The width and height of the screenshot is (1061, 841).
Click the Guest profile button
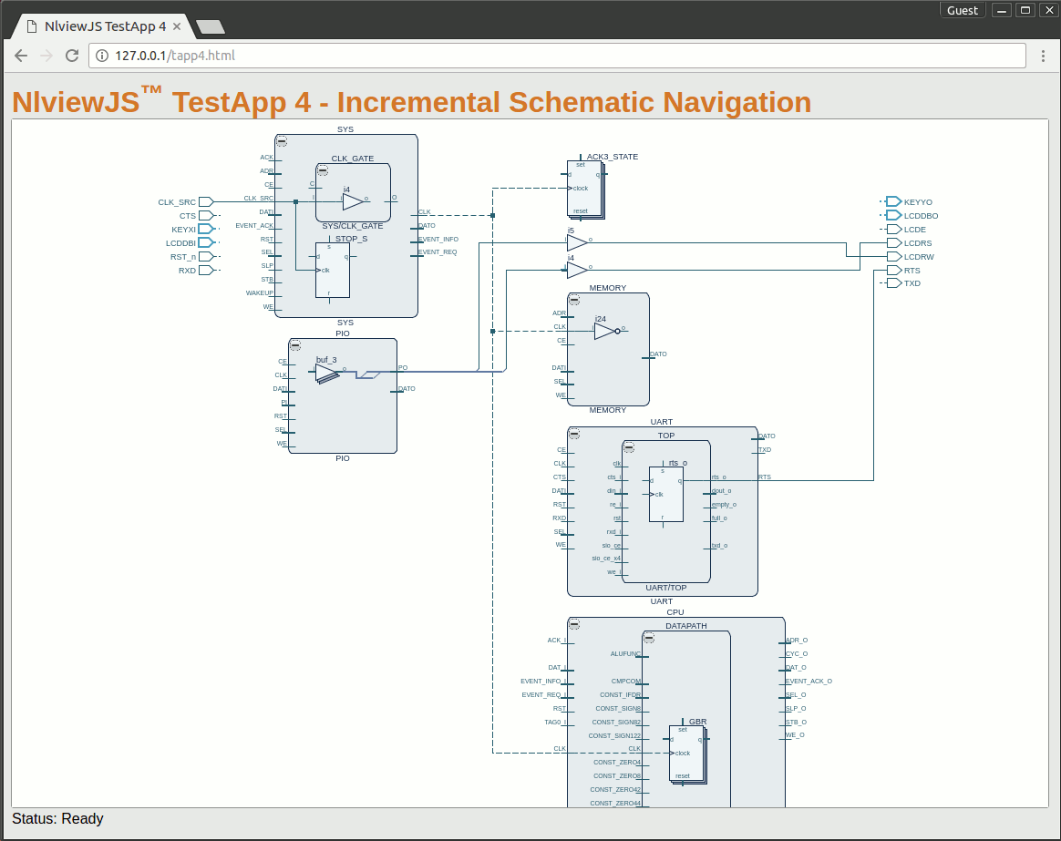tap(963, 10)
